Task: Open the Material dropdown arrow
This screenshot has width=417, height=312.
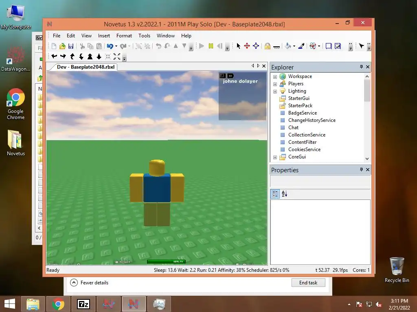Action: click(319, 46)
